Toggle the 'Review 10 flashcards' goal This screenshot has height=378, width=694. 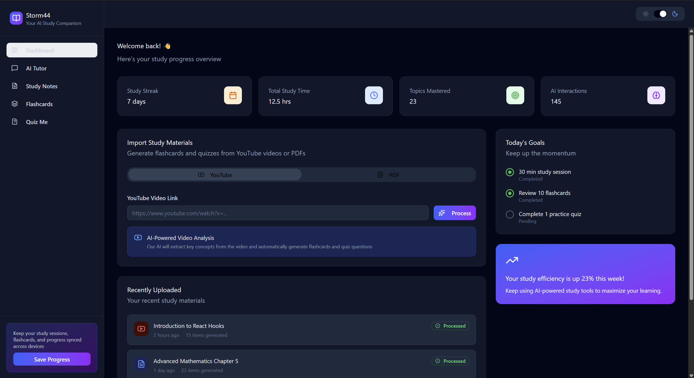point(510,193)
